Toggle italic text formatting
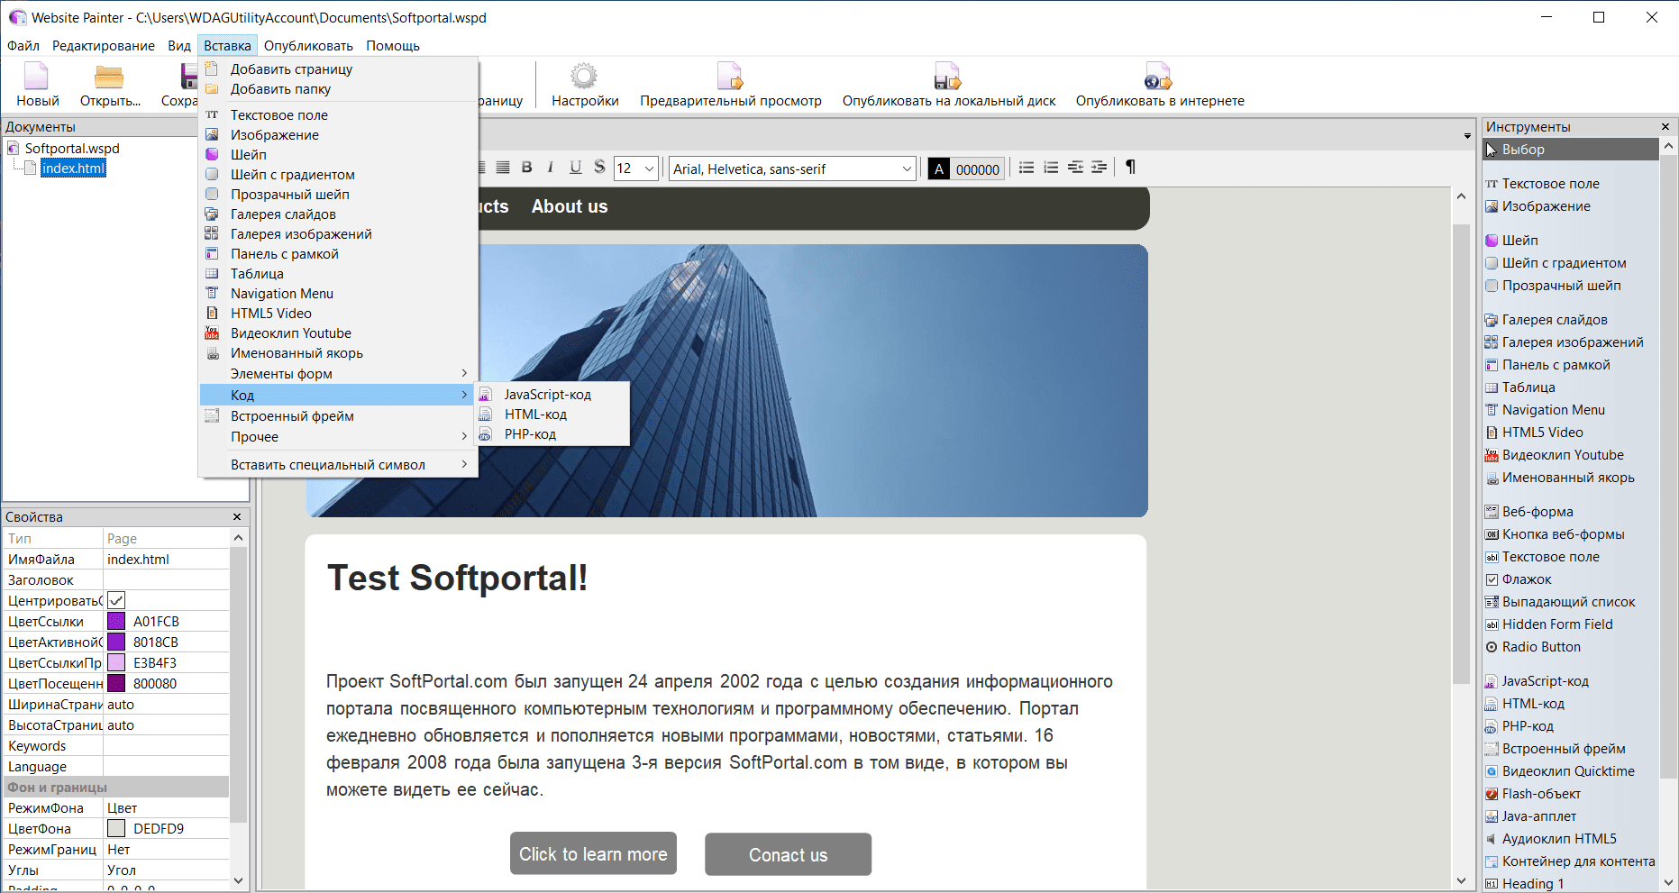This screenshot has height=893, width=1679. (551, 168)
